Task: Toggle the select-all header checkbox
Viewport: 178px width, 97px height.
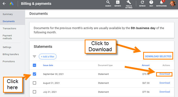Action: point(34,65)
